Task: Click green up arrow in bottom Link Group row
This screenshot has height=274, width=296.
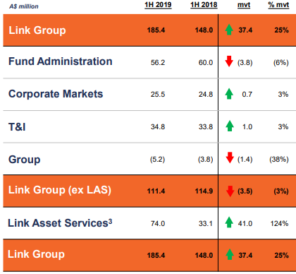Action: click(x=230, y=254)
